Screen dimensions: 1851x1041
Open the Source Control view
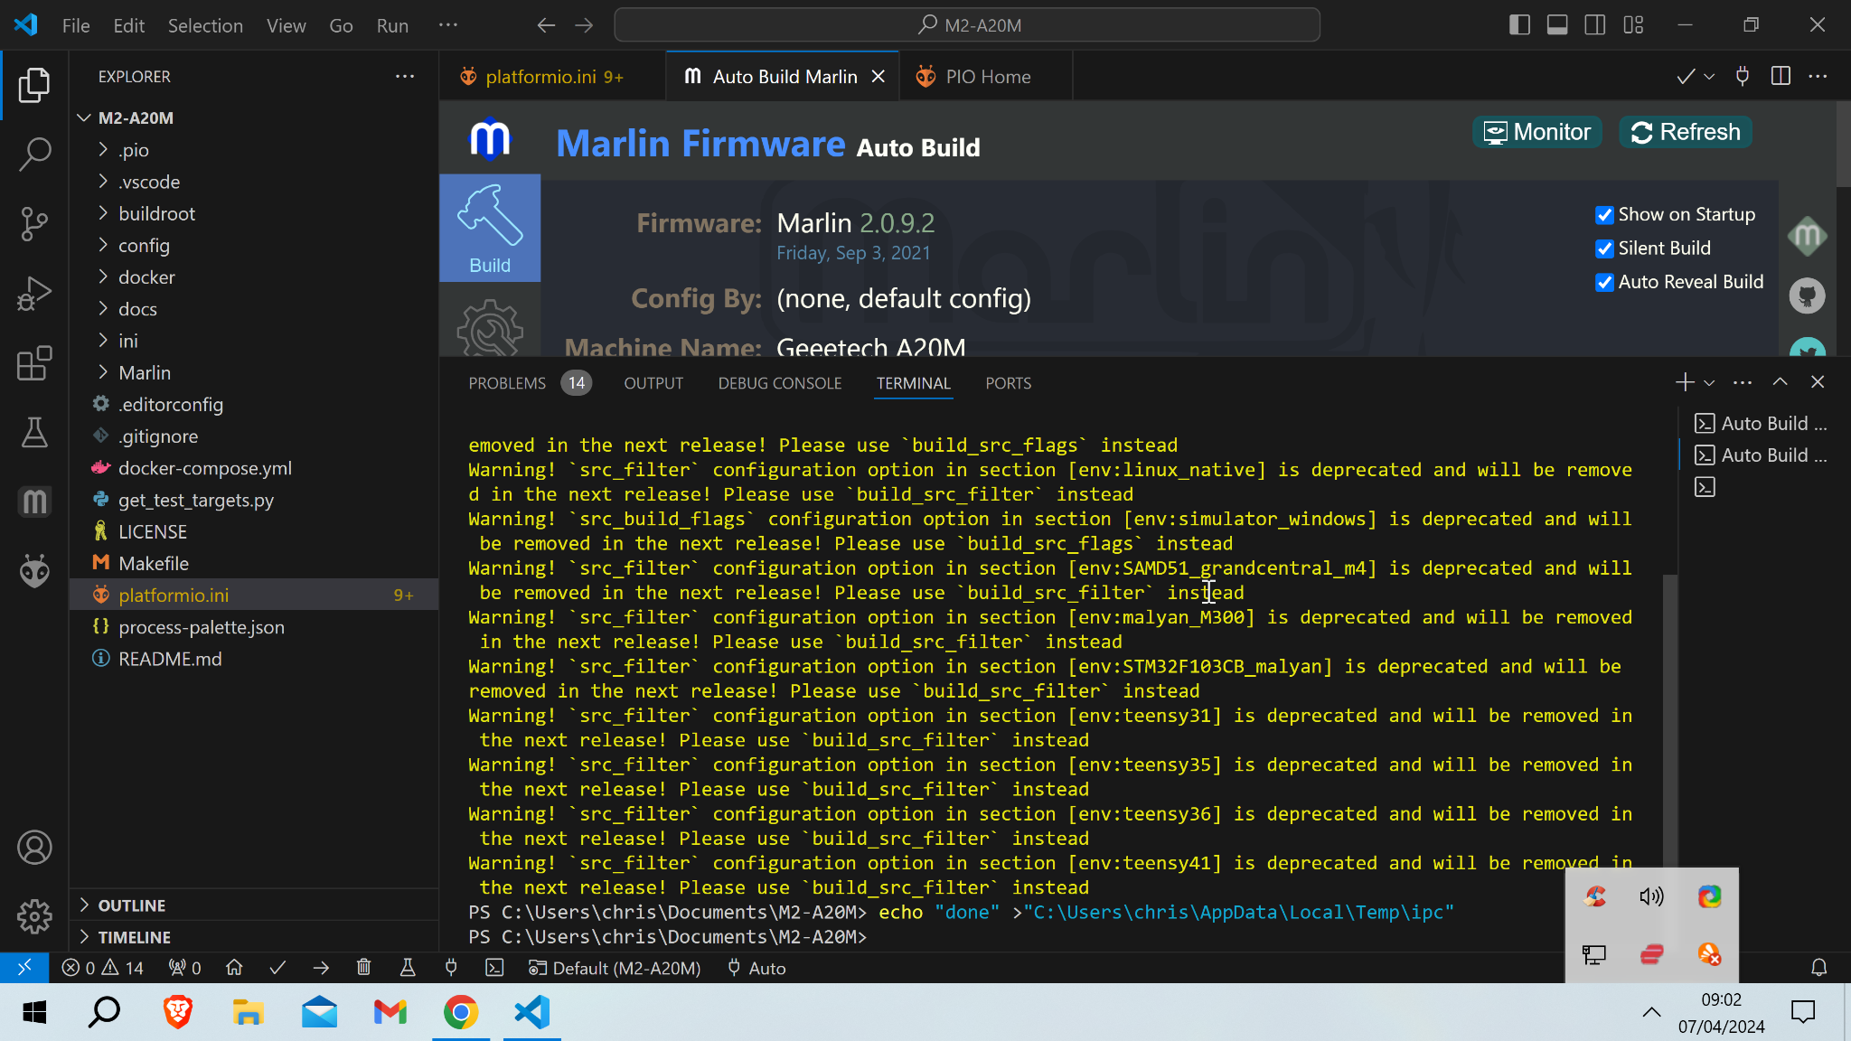click(34, 223)
